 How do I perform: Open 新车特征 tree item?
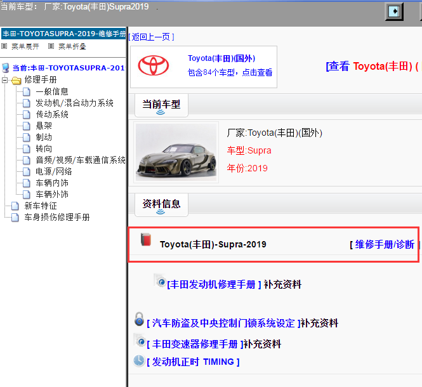tap(41, 206)
